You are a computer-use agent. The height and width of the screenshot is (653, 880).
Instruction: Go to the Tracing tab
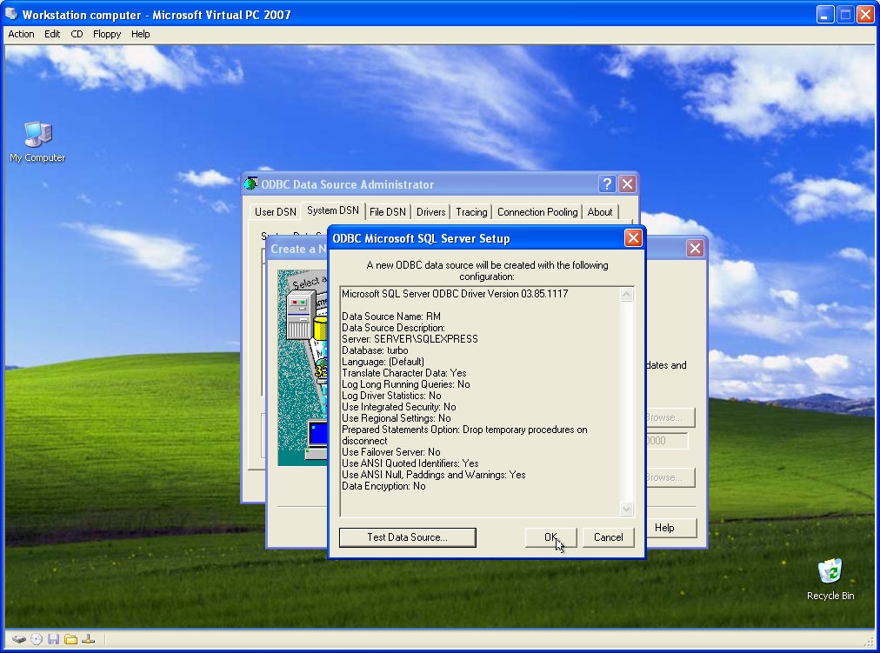pos(471,212)
